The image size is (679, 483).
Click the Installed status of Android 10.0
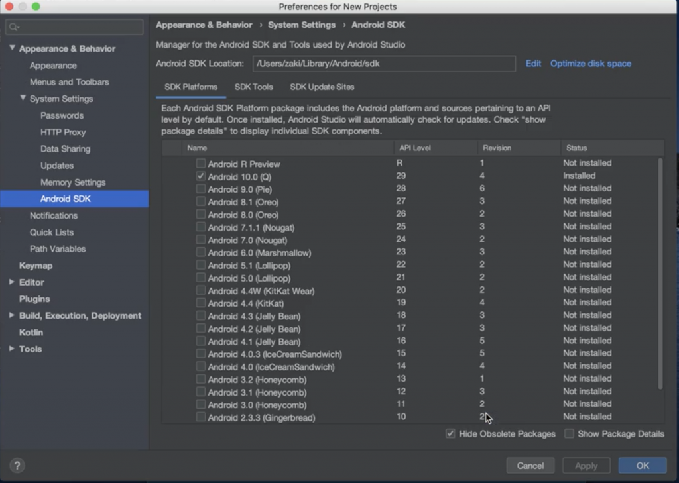pyautogui.click(x=580, y=176)
